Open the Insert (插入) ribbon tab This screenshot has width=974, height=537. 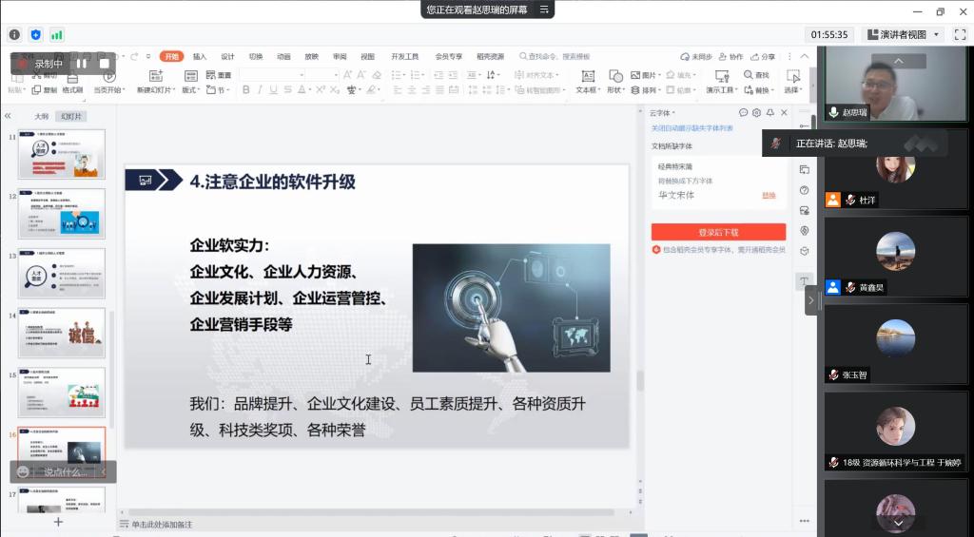[x=200, y=56]
